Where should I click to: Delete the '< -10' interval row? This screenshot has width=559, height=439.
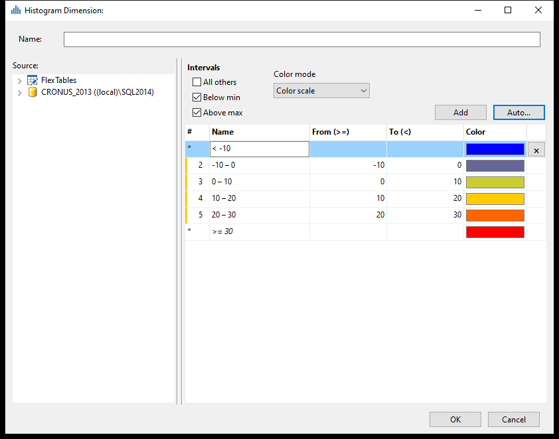pyautogui.click(x=536, y=151)
